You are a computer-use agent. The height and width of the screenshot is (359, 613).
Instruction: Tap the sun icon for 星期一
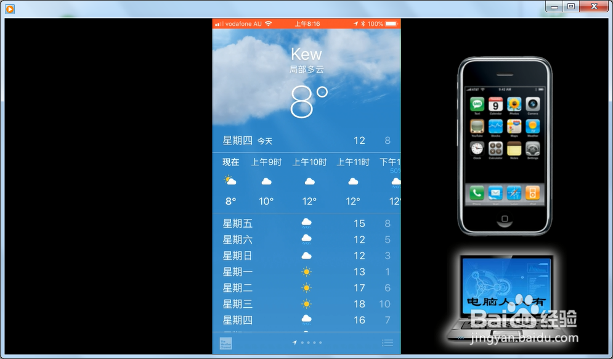[307, 271]
